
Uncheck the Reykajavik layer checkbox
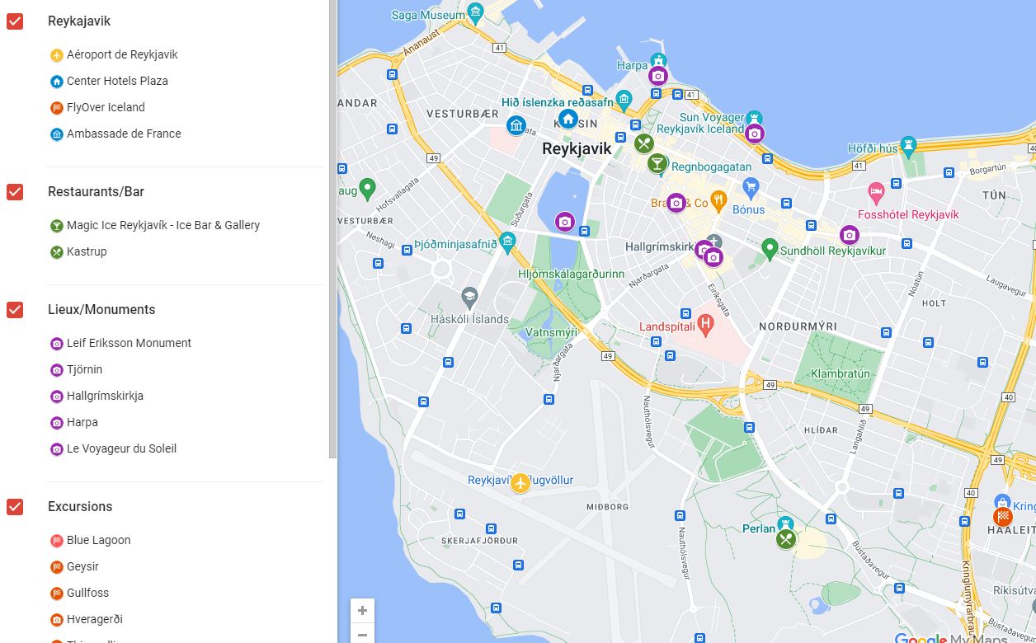point(15,21)
